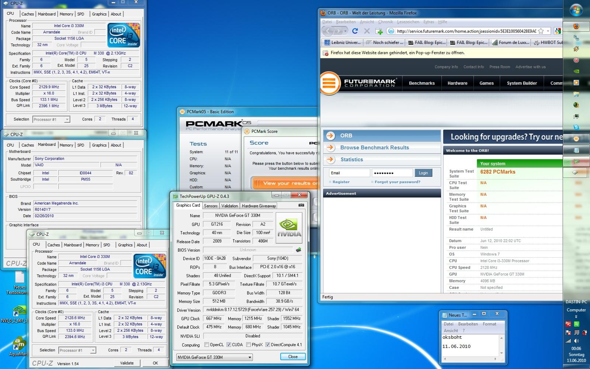Switch to Caches tab in top CPU-Z
The height and width of the screenshot is (369, 590).
(x=28, y=14)
